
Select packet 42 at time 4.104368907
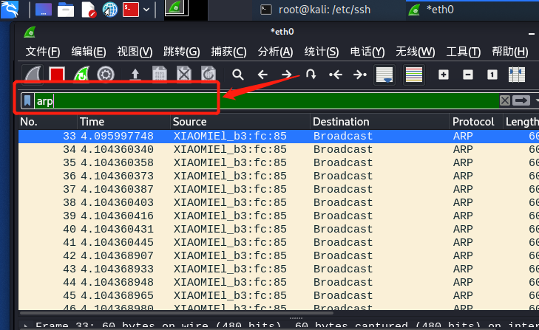click(x=279, y=256)
